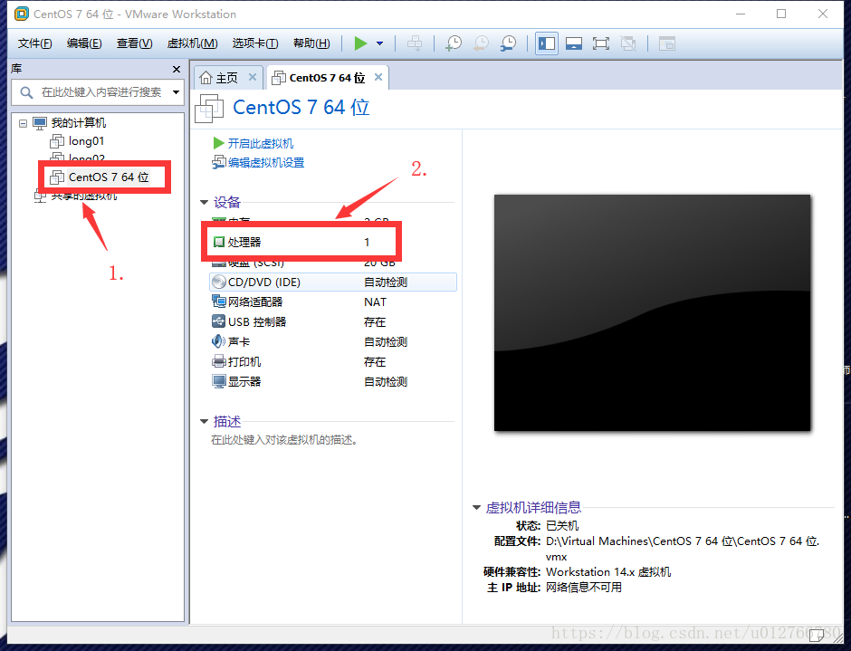
Task: Click the 自动检测 value for CD/DVD
Action: [x=386, y=282]
